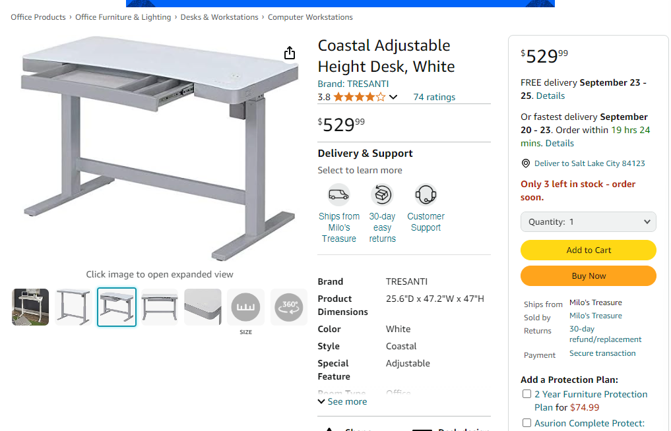Click the share icon above the product image
This screenshot has width=671, height=431.
289,52
